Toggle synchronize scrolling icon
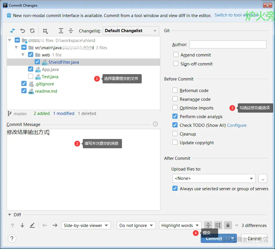 pos(218,225)
